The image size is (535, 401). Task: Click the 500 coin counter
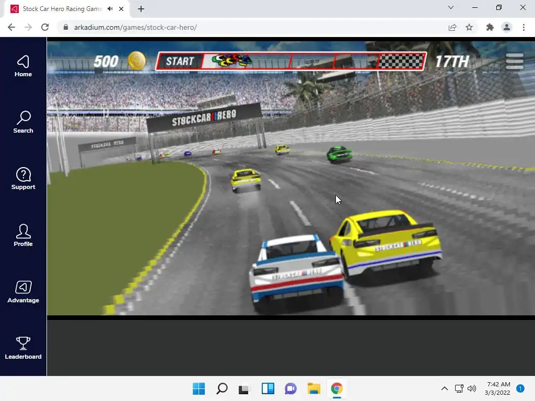tap(106, 62)
